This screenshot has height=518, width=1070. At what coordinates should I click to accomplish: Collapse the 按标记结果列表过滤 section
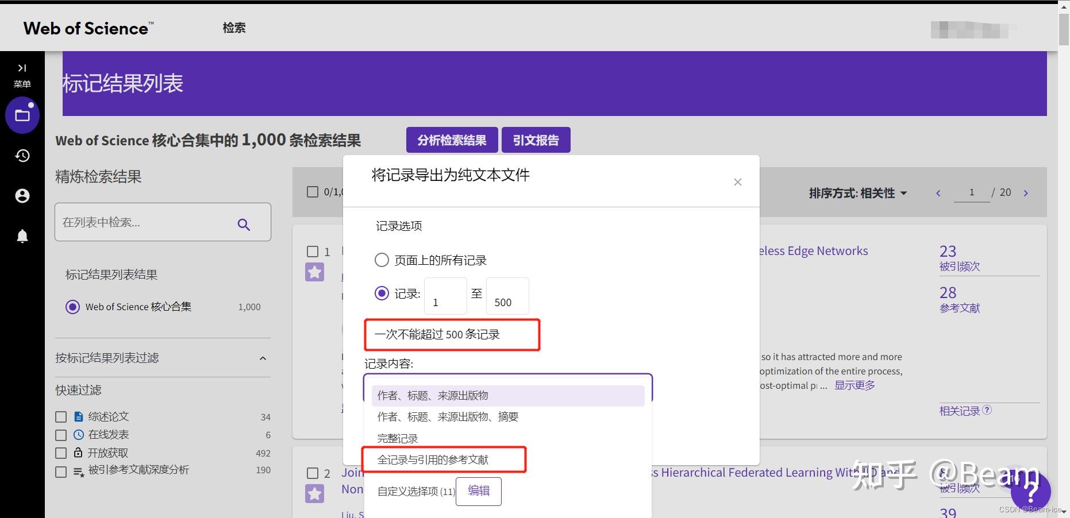click(263, 358)
